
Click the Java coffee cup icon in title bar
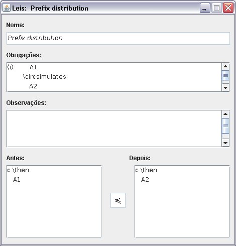click(7, 8)
